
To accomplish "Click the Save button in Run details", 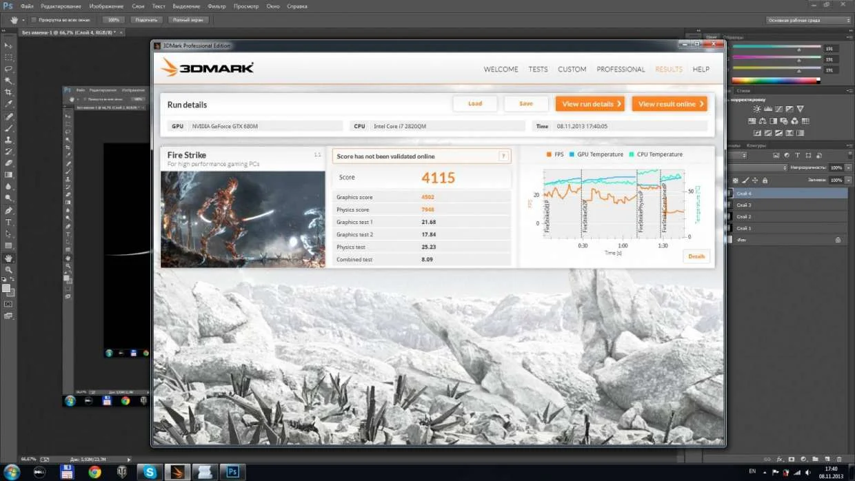I will click(x=526, y=103).
